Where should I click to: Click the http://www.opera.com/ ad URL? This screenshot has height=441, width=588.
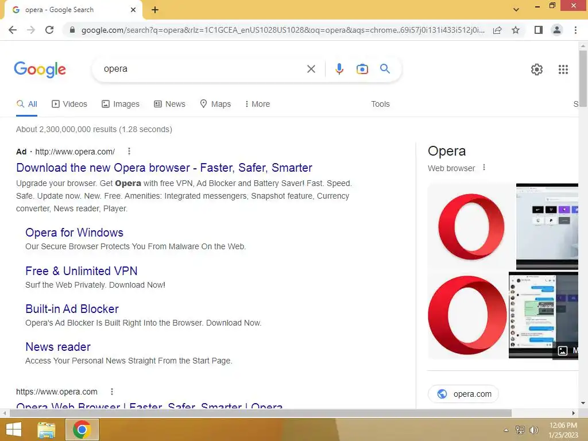(x=75, y=152)
